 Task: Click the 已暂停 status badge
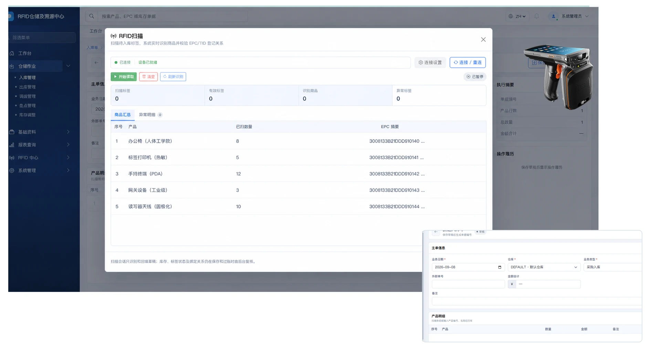point(475,77)
